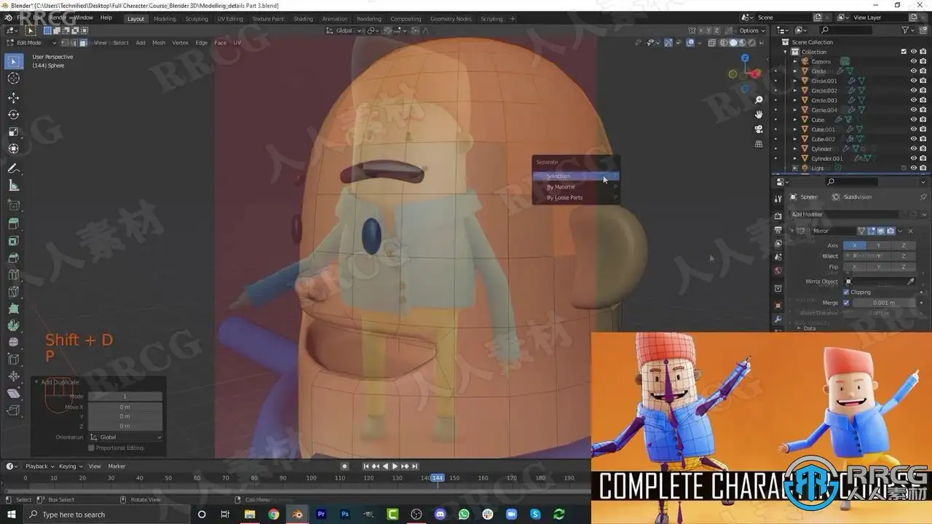
Task: Enable Mirror Axis Y
Action: pos(879,245)
